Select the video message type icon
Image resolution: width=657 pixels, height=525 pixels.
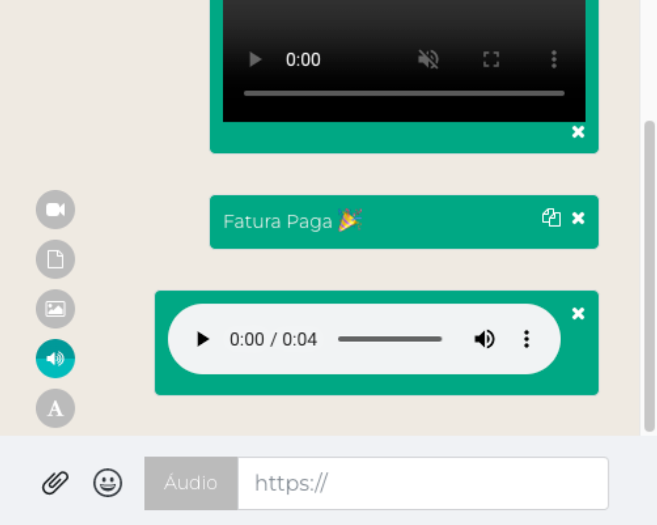pyautogui.click(x=55, y=209)
